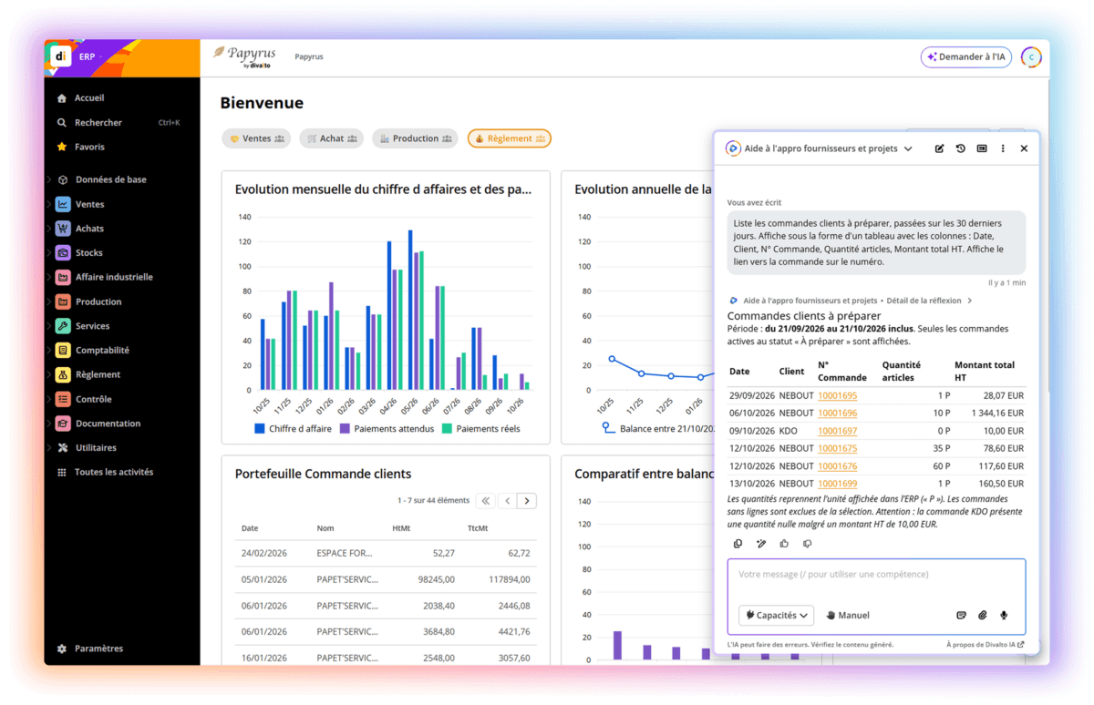Select the Achat dashboard tab
This screenshot has width=1094, height=705.
pos(331,138)
